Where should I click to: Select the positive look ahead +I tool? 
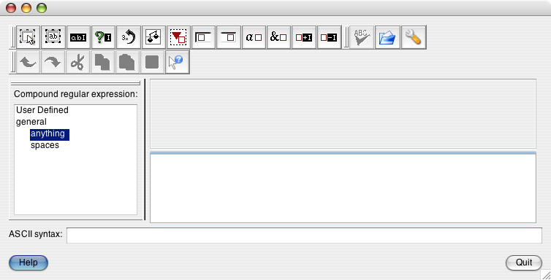[x=304, y=36]
